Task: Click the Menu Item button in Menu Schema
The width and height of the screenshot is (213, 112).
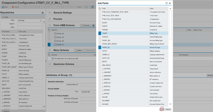Action: pyautogui.click(x=89, y=50)
